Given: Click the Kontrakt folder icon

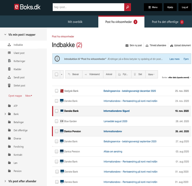Looking at the screenshot, I should 9,155.
